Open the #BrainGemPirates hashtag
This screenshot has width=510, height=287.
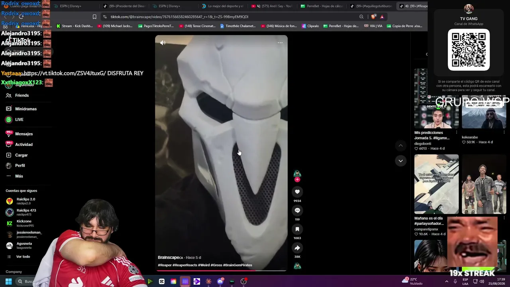237,265
